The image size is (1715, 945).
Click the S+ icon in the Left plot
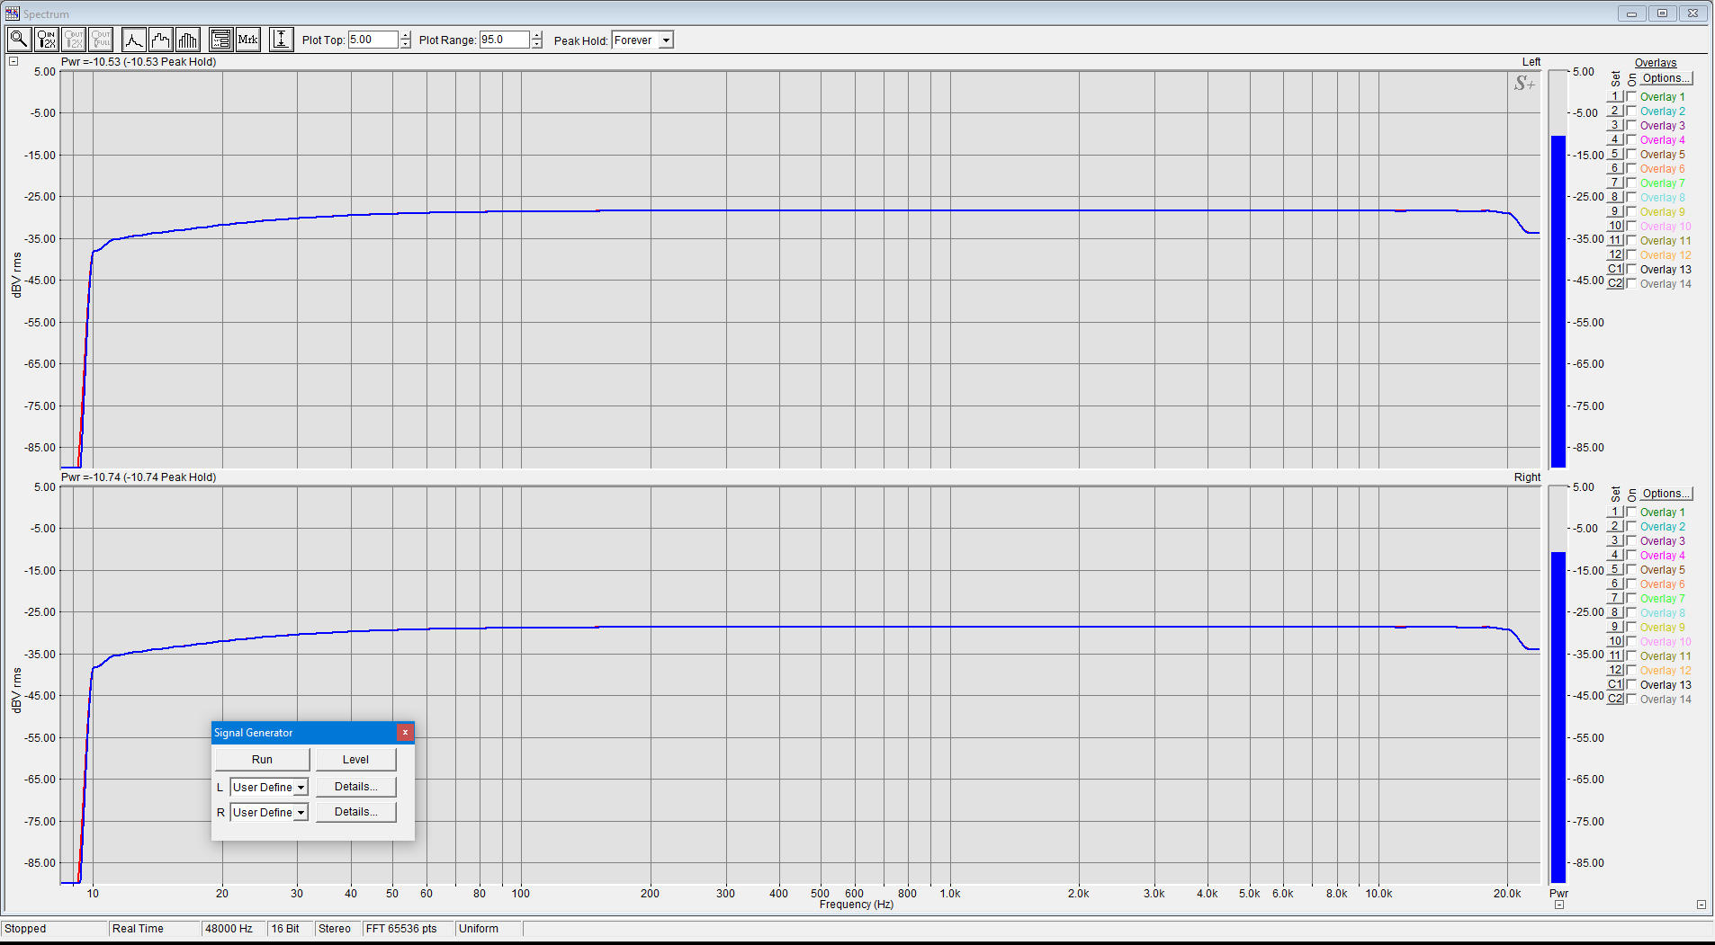pos(1524,84)
